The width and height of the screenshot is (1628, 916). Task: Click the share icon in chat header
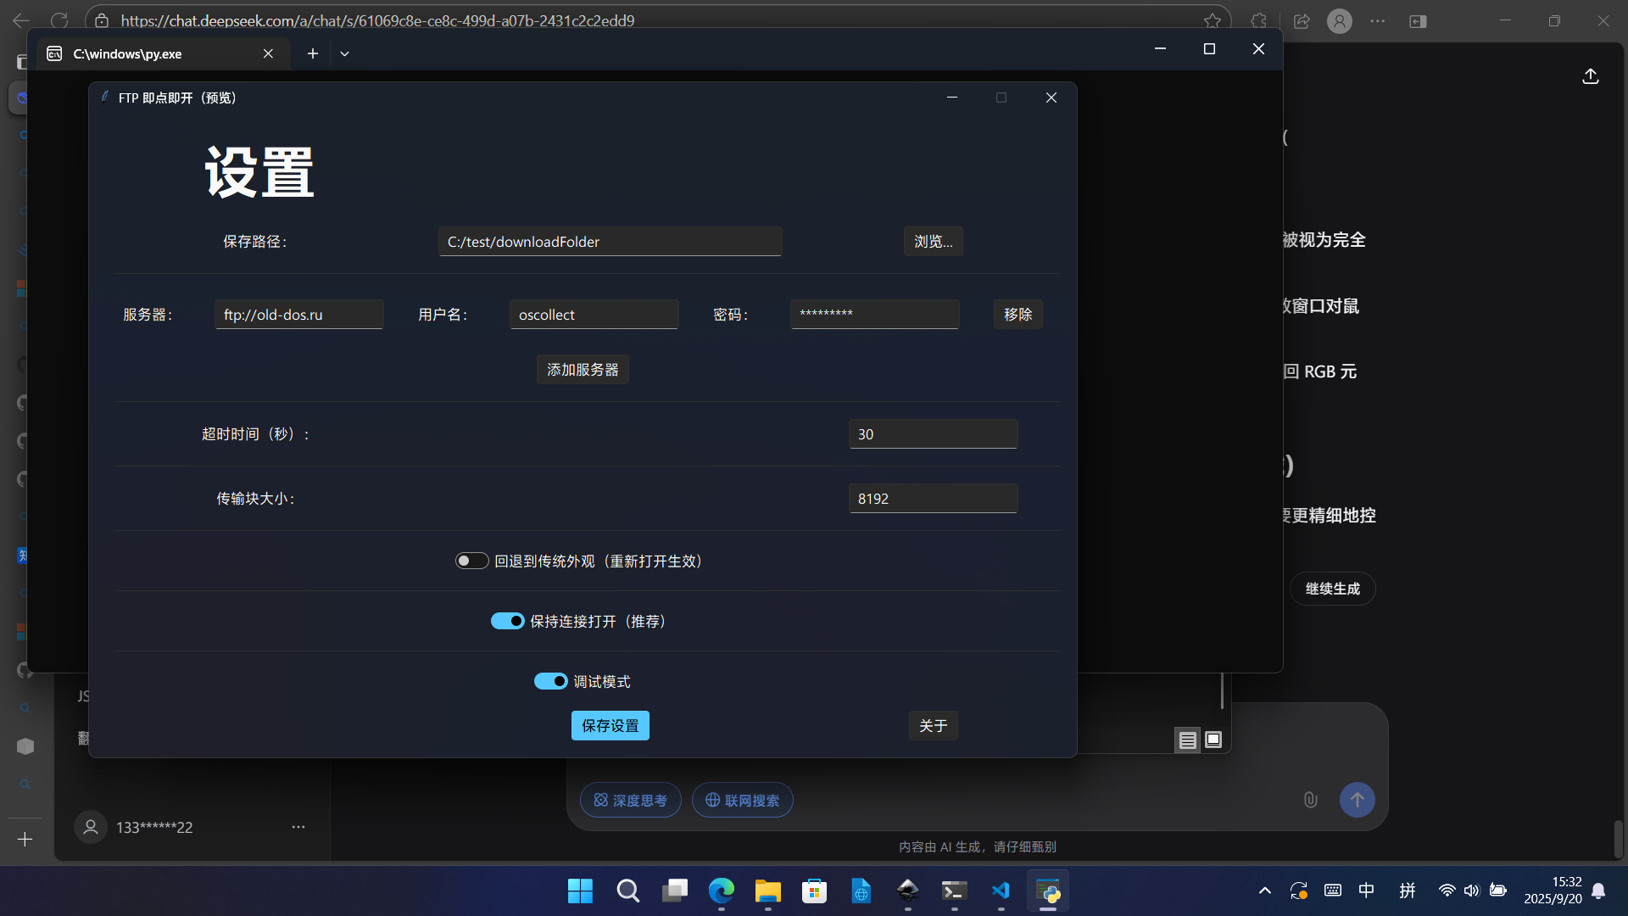click(1590, 76)
